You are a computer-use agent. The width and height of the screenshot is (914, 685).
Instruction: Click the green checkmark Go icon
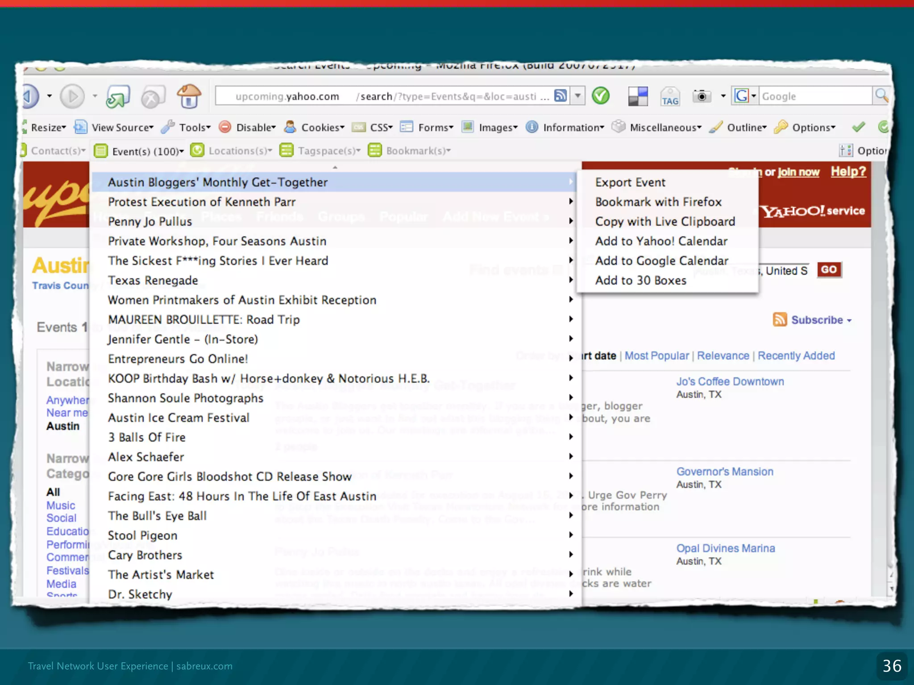click(601, 95)
